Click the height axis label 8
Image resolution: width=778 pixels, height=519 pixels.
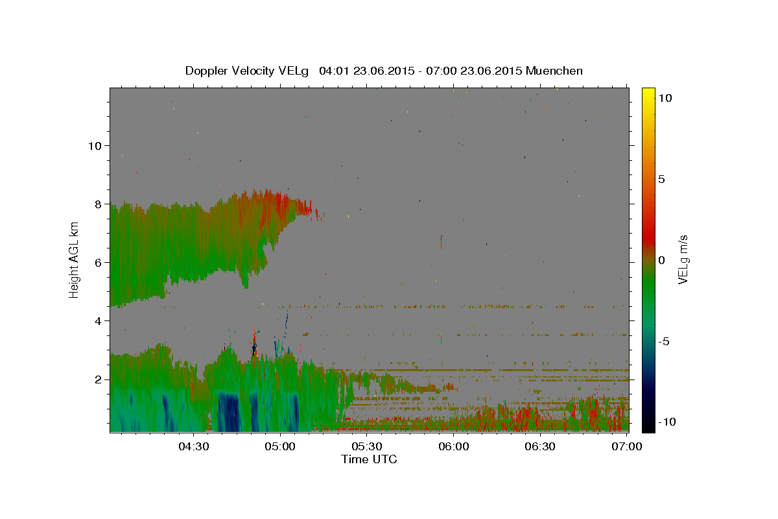click(97, 204)
